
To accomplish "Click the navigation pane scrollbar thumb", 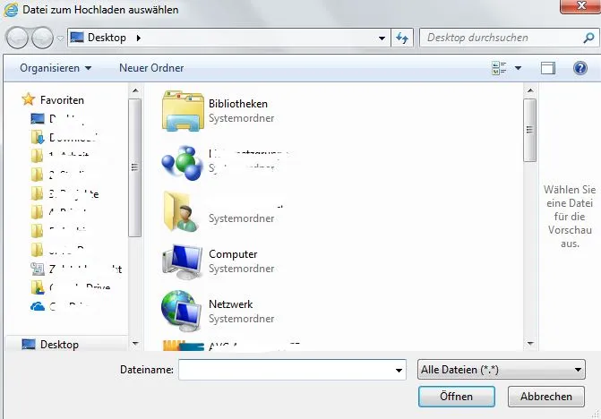I will [134, 167].
